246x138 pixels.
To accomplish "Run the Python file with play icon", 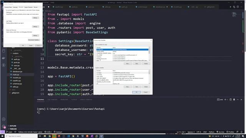I will [x=230, y=7].
